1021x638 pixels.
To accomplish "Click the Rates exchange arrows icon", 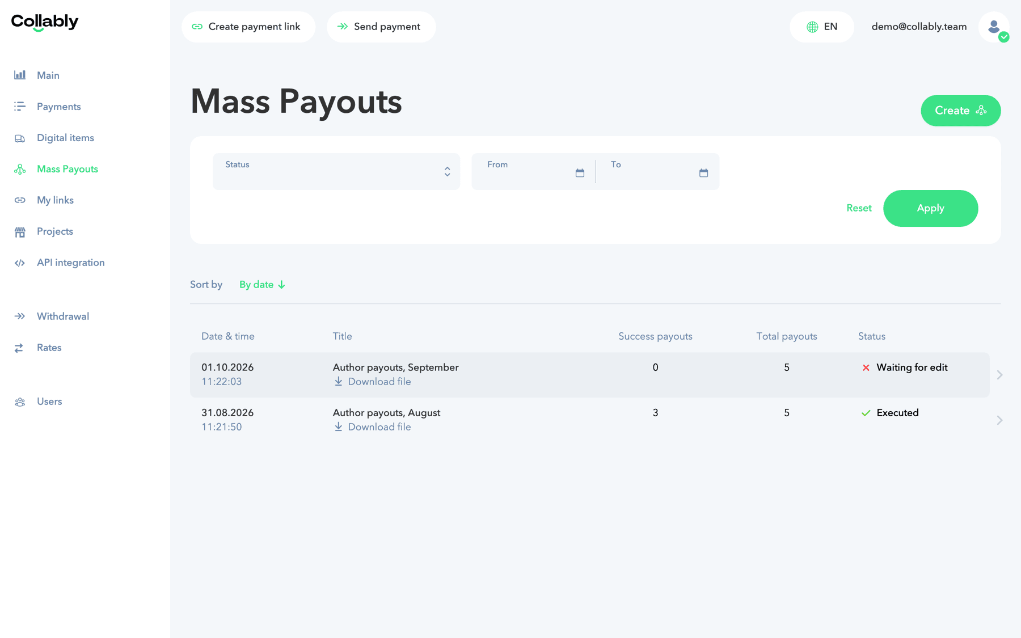I will pos(19,348).
